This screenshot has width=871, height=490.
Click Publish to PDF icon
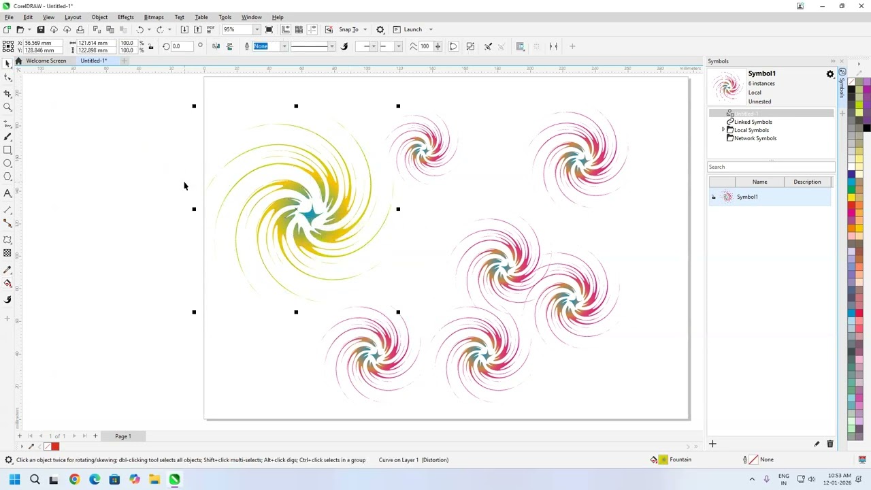click(211, 29)
